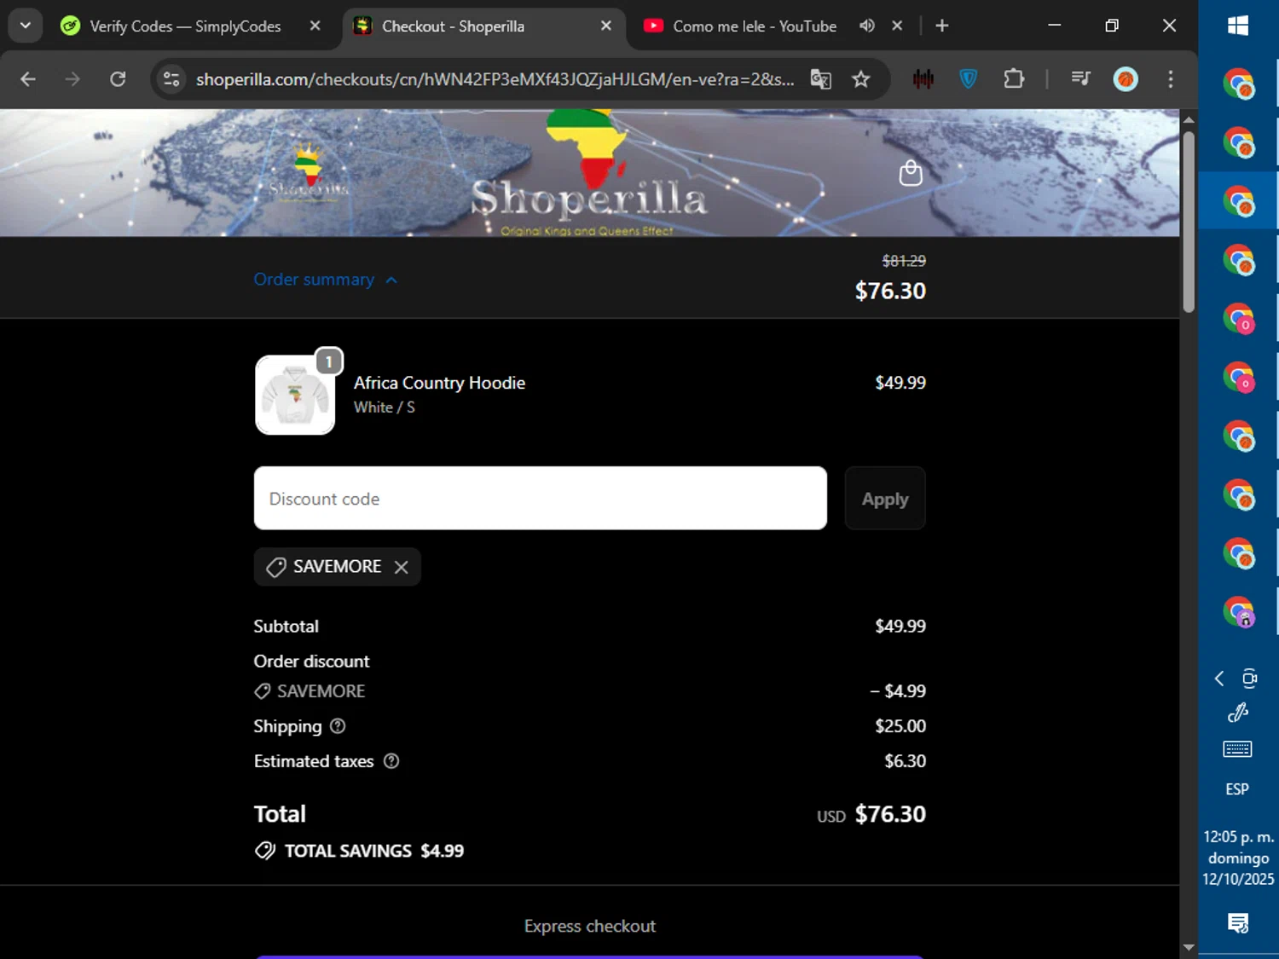This screenshot has height=959, width=1279.
Task: Open the Windows Start button
Action: [1238, 26]
